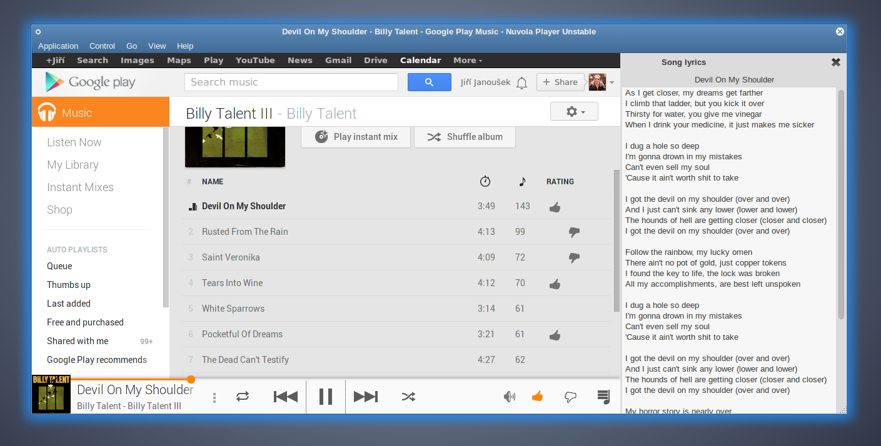Open Instant Mixes in the sidebar
The height and width of the screenshot is (446, 881).
[80, 187]
